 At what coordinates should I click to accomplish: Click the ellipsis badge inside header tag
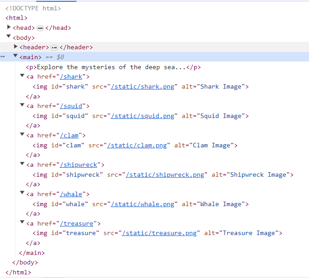coord(54,47)
